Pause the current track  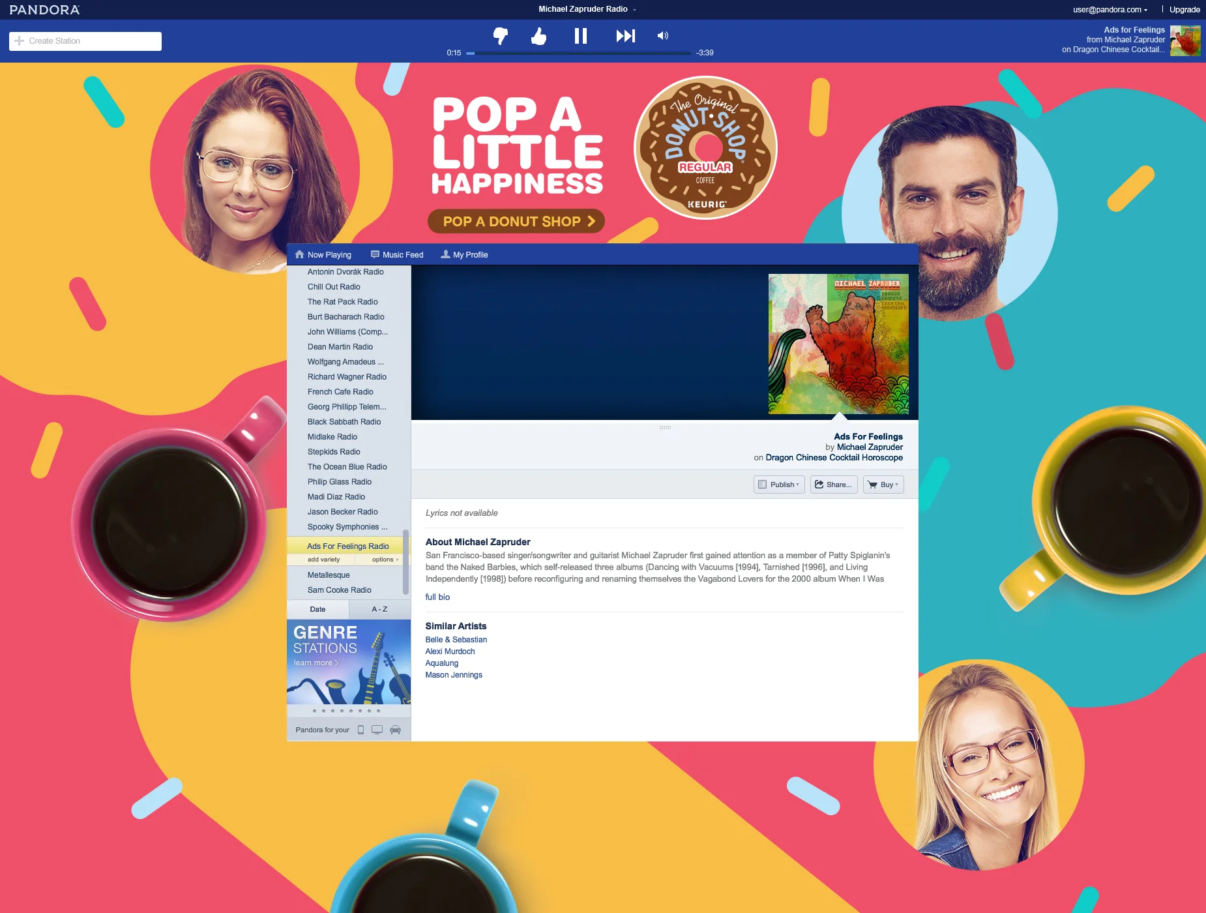coord(581,36)
